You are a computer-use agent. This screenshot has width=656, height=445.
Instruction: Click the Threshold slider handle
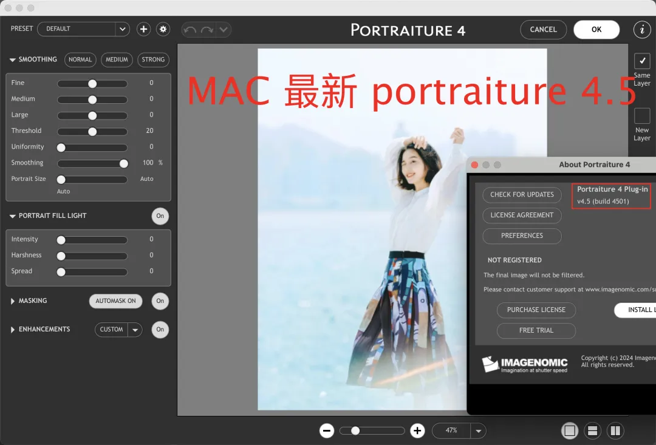click(x=92, y=131)
